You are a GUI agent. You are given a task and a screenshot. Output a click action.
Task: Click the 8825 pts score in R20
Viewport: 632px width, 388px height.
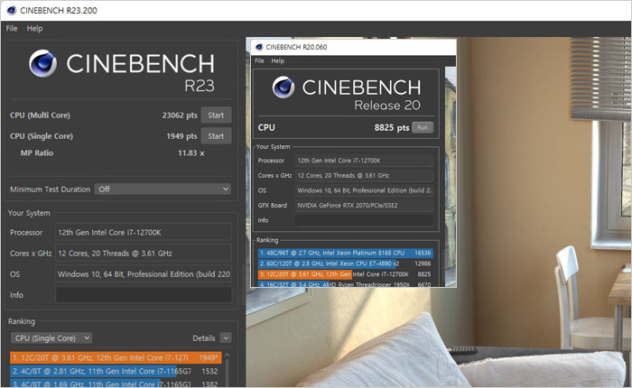392,128
